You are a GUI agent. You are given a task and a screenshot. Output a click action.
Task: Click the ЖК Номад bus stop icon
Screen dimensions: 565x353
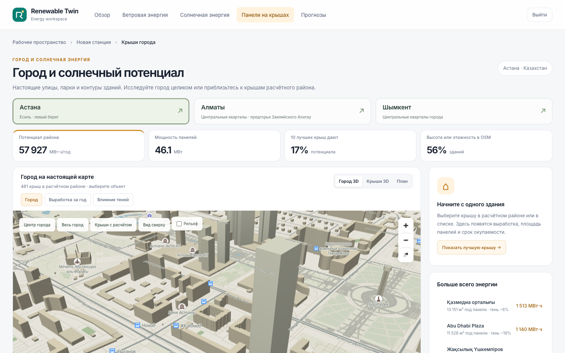pos(176,326)
